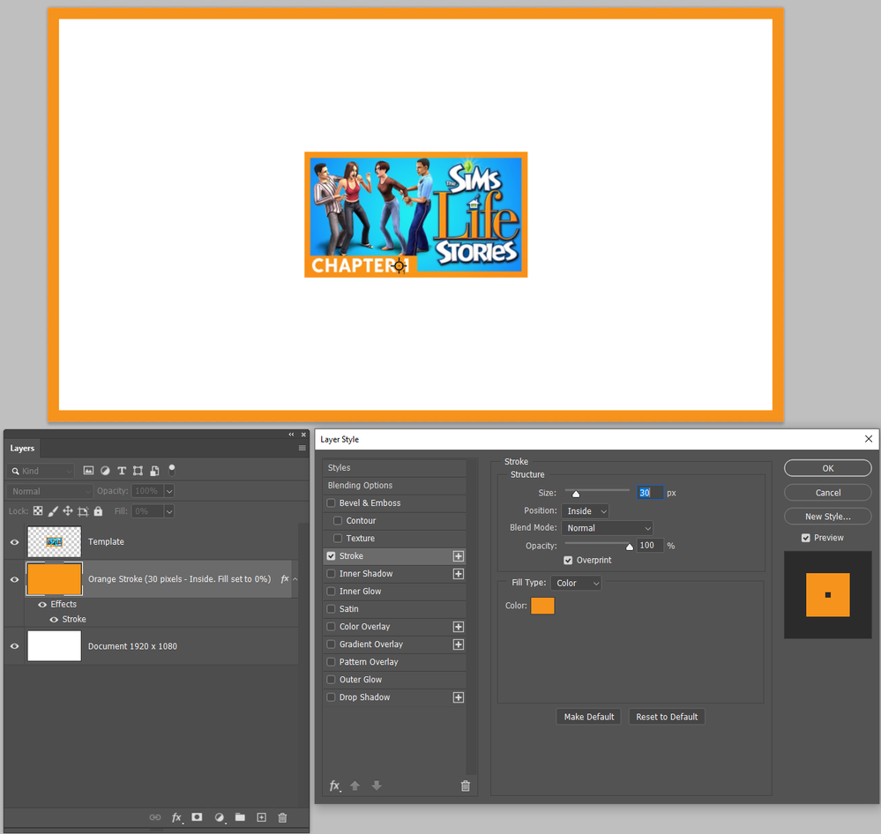881x834 pixels.
Task: Click Cancel in Layer Style dialog
Action: pyautogui.click(x=827, y=493)
